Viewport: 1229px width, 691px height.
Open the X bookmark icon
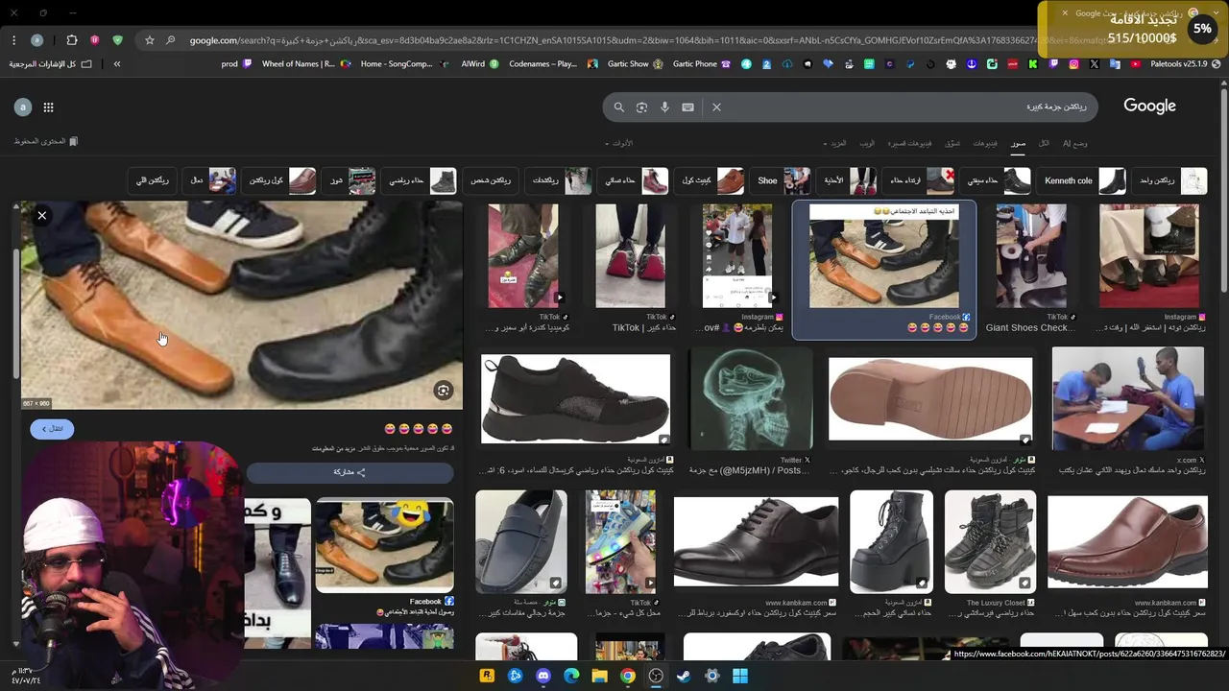tap(1095, 64)
